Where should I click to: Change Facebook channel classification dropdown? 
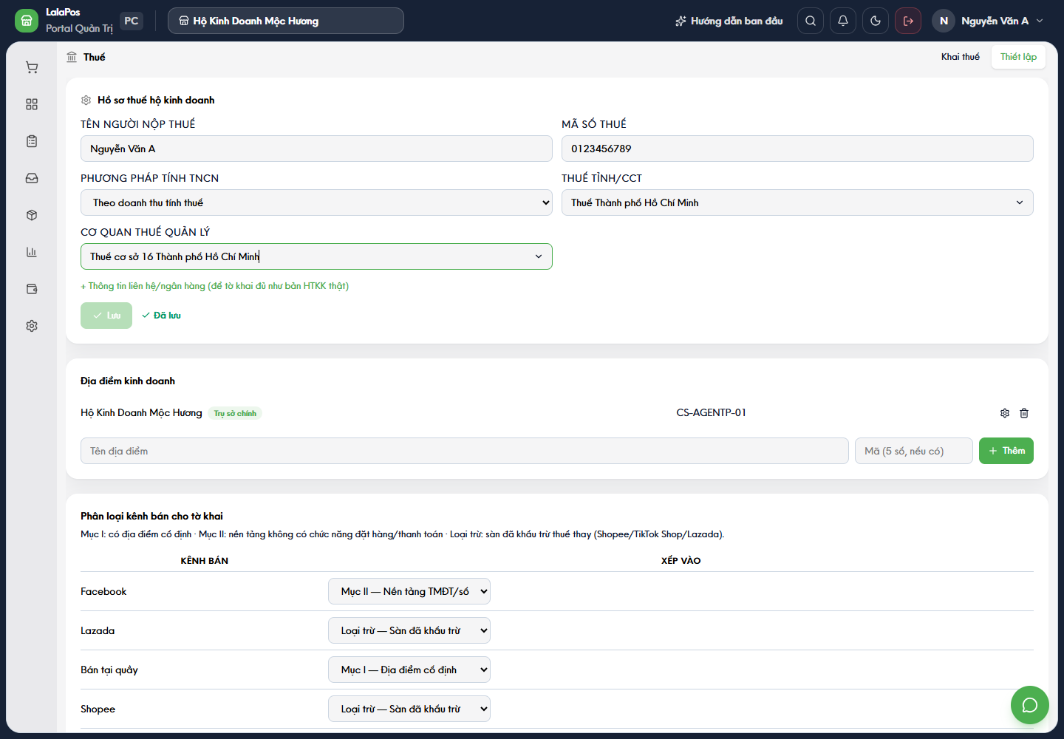coord(409,591)
